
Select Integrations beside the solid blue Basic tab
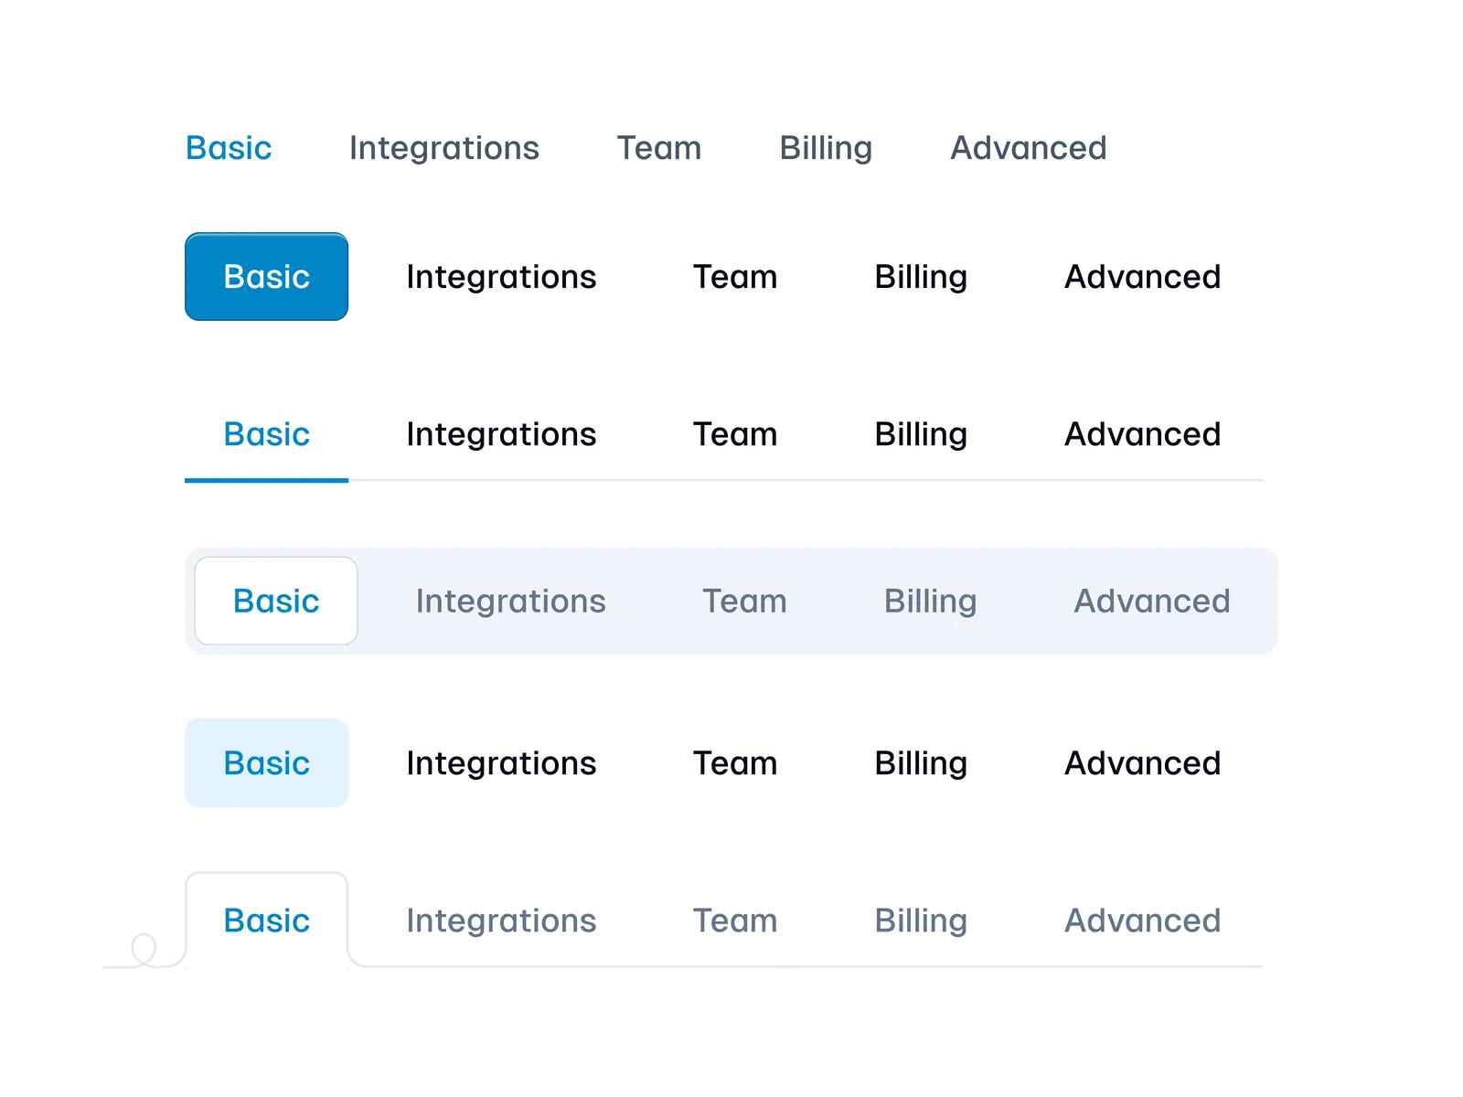coord(501,277)
